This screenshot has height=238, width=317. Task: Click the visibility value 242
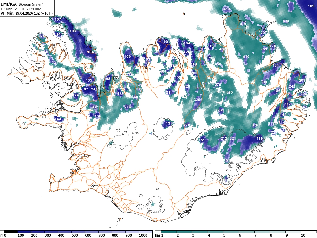292,86
